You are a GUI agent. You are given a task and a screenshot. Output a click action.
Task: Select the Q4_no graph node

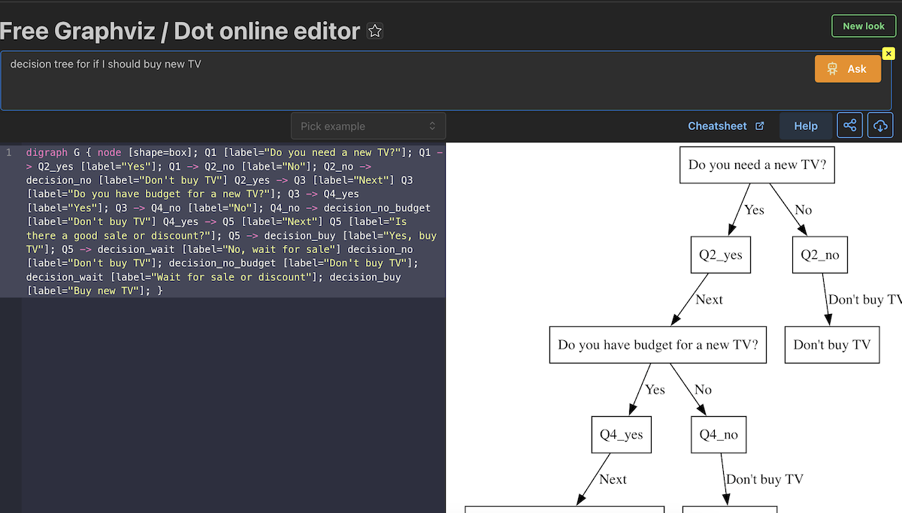click(719, 435)
